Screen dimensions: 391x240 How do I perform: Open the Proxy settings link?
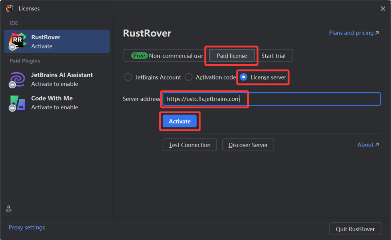point(27,227)
